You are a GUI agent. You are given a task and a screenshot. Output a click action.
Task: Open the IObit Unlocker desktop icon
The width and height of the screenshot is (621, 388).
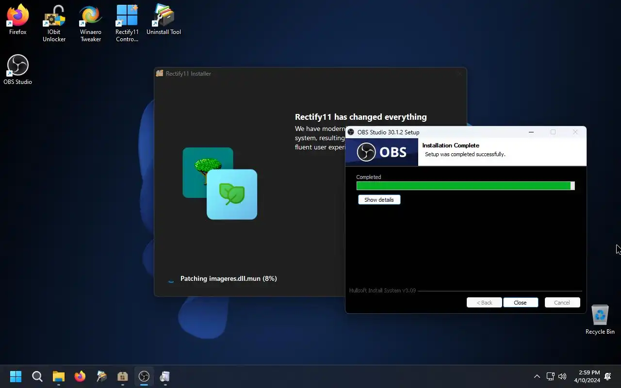(54, 23)
